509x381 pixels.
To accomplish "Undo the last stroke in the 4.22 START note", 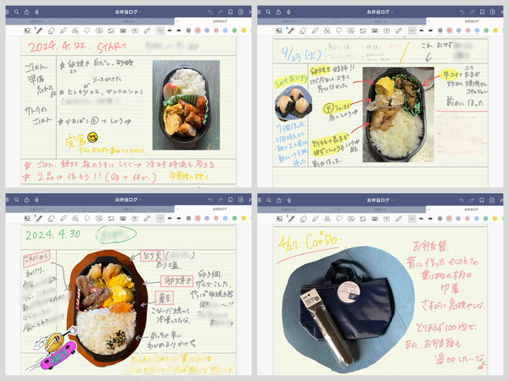I will click(x=210, y=12).
